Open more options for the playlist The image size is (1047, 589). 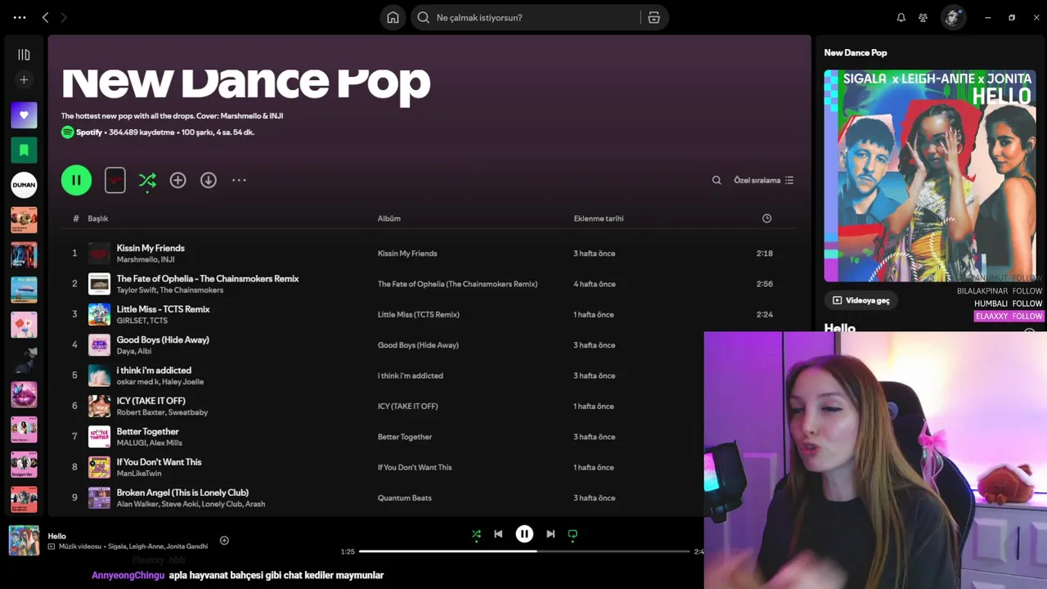(239, 180)
